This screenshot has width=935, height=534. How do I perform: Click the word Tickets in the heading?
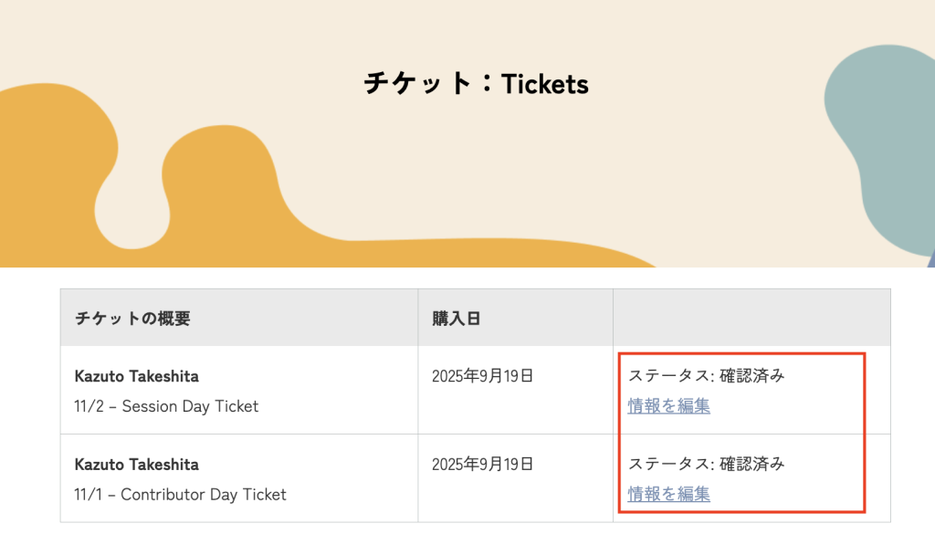pyautogui.click(x=545, y=84)
